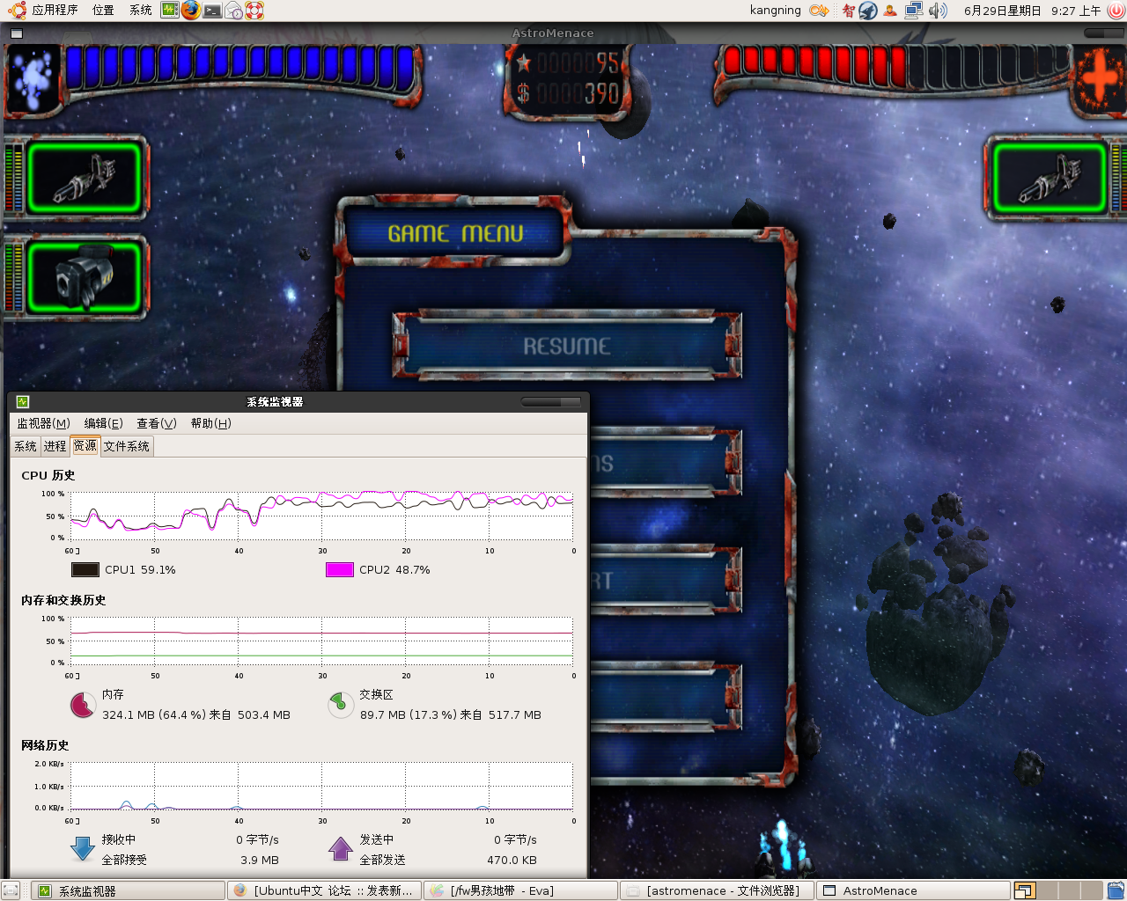1127x901 pixels.
Task: Click the workspace switcher in bottom panel
Action: click(x=1059, y=890)
